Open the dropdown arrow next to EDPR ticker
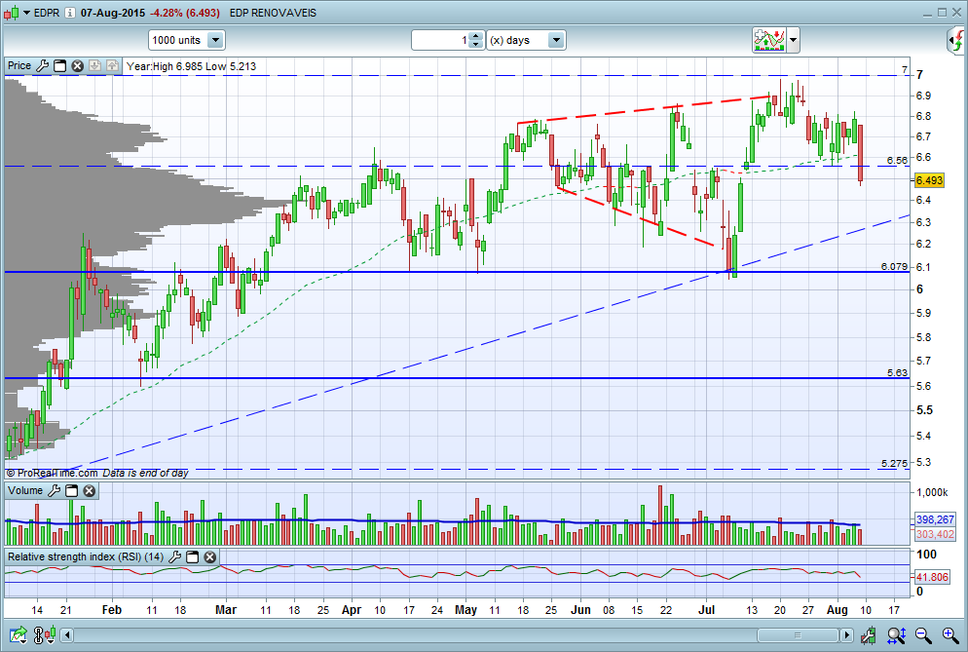 (x=27, y=13)
